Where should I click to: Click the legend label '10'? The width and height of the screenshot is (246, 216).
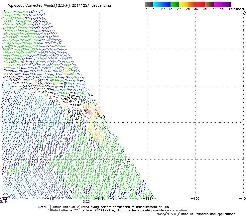(163, 9)
